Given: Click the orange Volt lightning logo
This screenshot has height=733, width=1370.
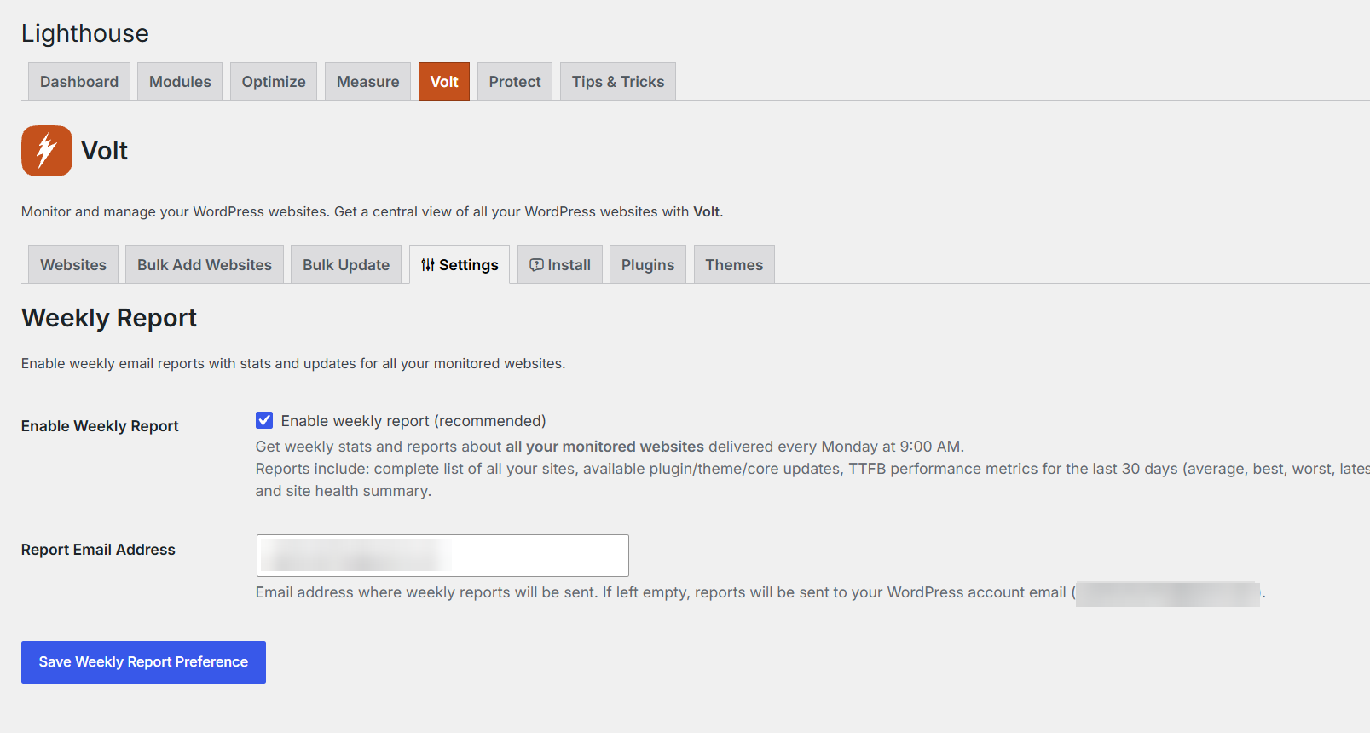Looking at the screenshot, I should [x=47, y=151].
